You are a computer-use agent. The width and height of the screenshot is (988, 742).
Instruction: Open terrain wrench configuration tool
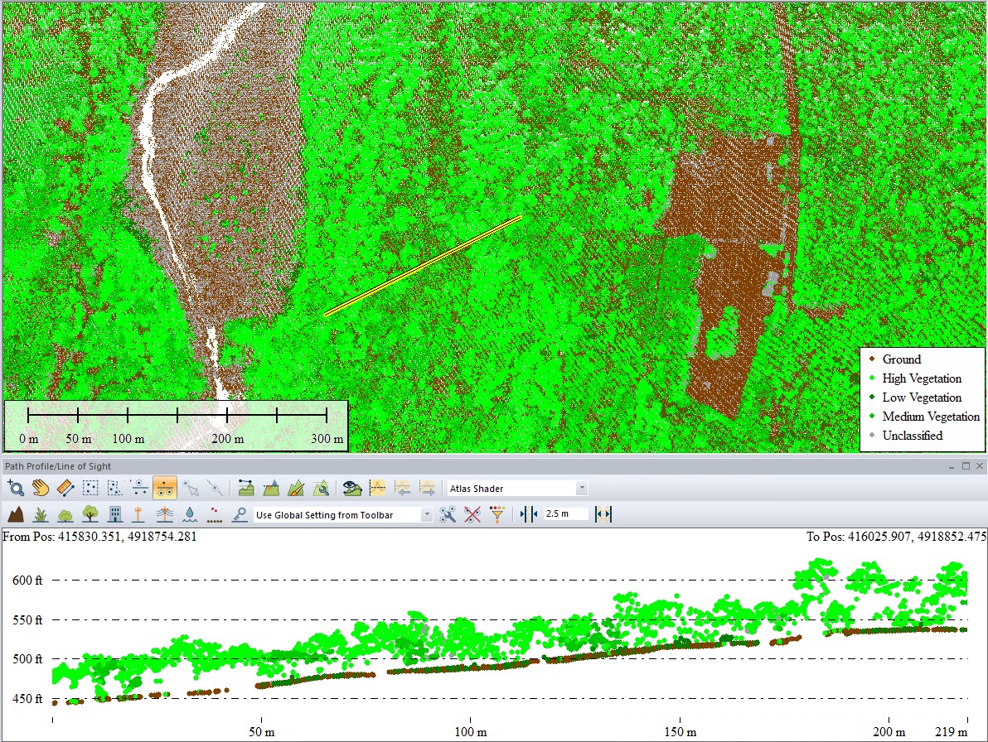coord(321,488)
